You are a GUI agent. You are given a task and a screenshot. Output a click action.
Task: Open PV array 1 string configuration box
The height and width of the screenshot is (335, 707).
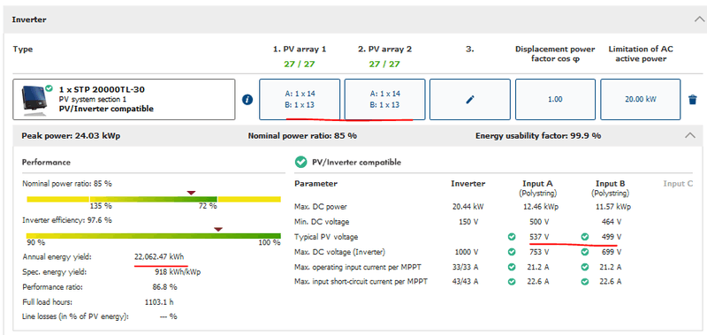click(x=300, y=99)
